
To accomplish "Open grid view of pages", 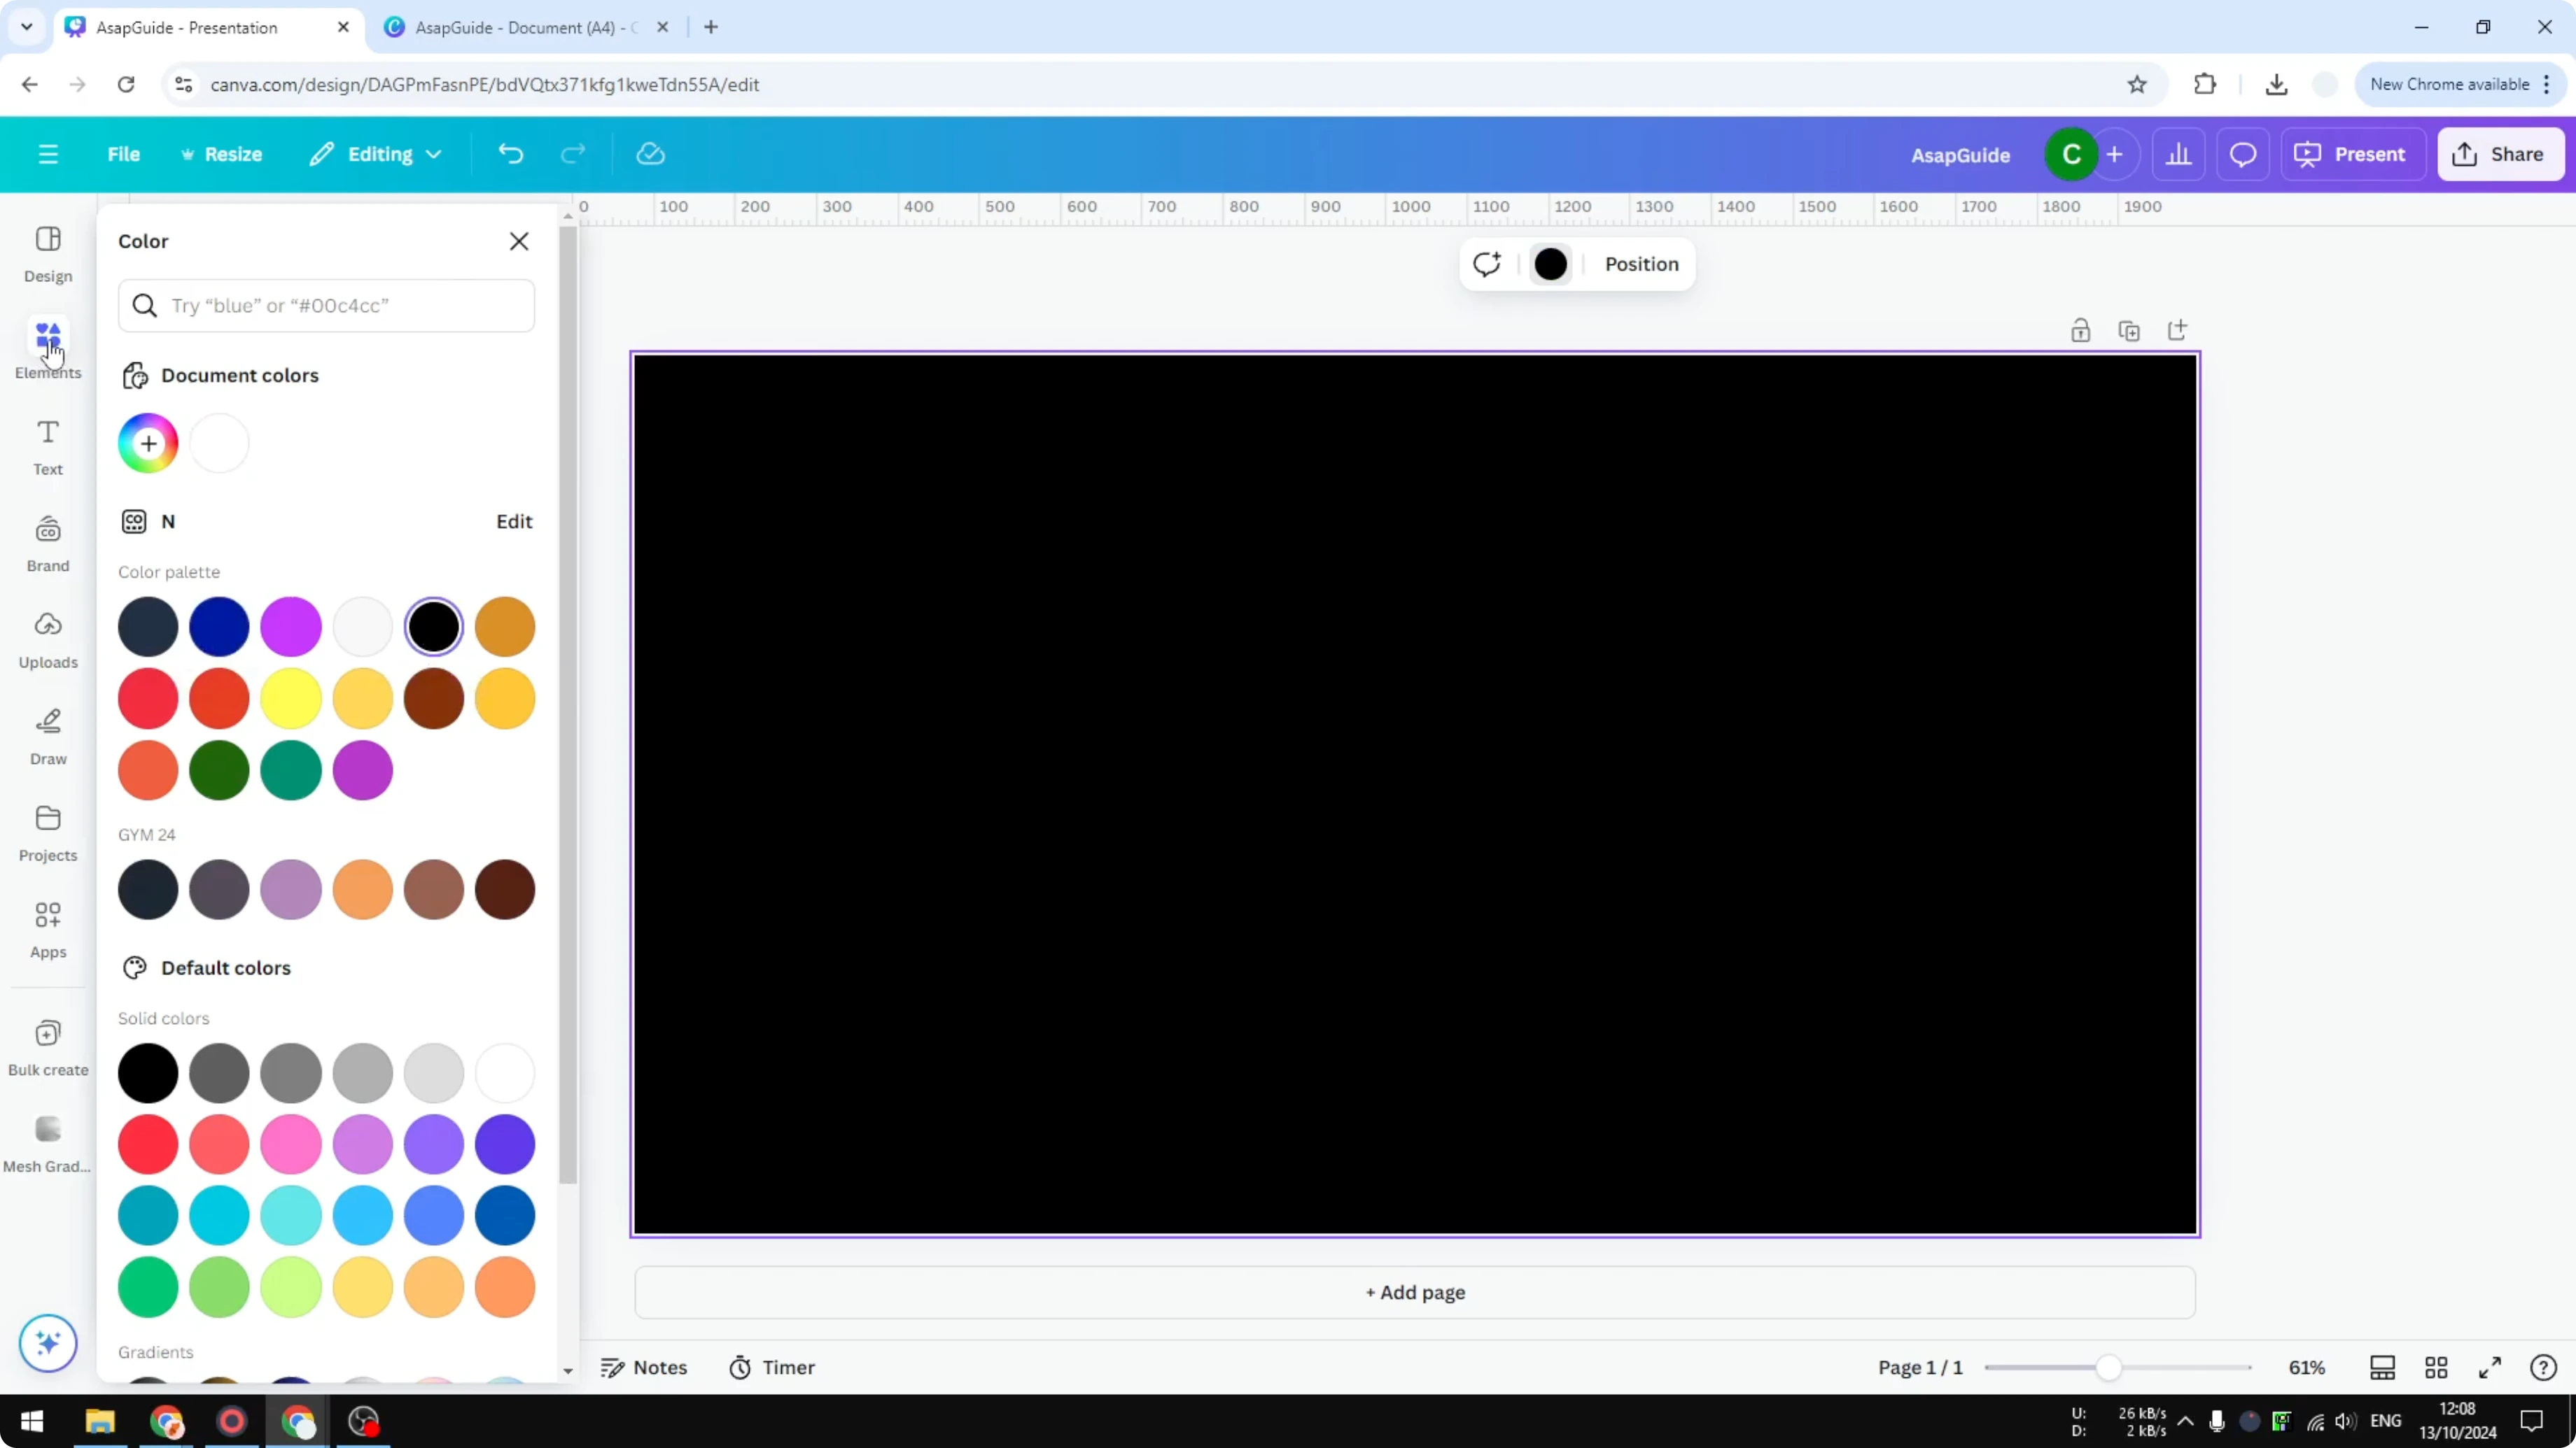I will click(x=2437, y=1367).
